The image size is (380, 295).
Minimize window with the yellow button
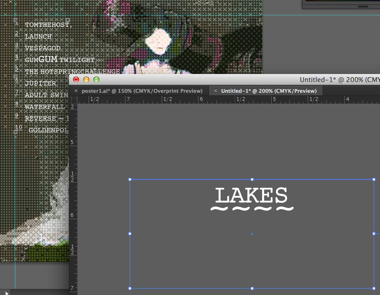(x=86, y=80)
